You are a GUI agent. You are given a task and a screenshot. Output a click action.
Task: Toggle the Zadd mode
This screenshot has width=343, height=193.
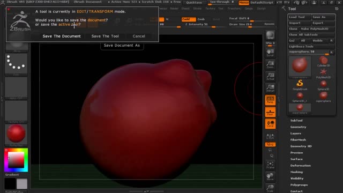(x=188, y=19)
